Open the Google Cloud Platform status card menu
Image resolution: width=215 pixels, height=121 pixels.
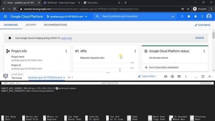tap(204, 51)
